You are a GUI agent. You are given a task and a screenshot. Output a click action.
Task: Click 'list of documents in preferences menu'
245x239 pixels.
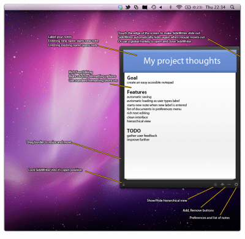coord(154,109)
